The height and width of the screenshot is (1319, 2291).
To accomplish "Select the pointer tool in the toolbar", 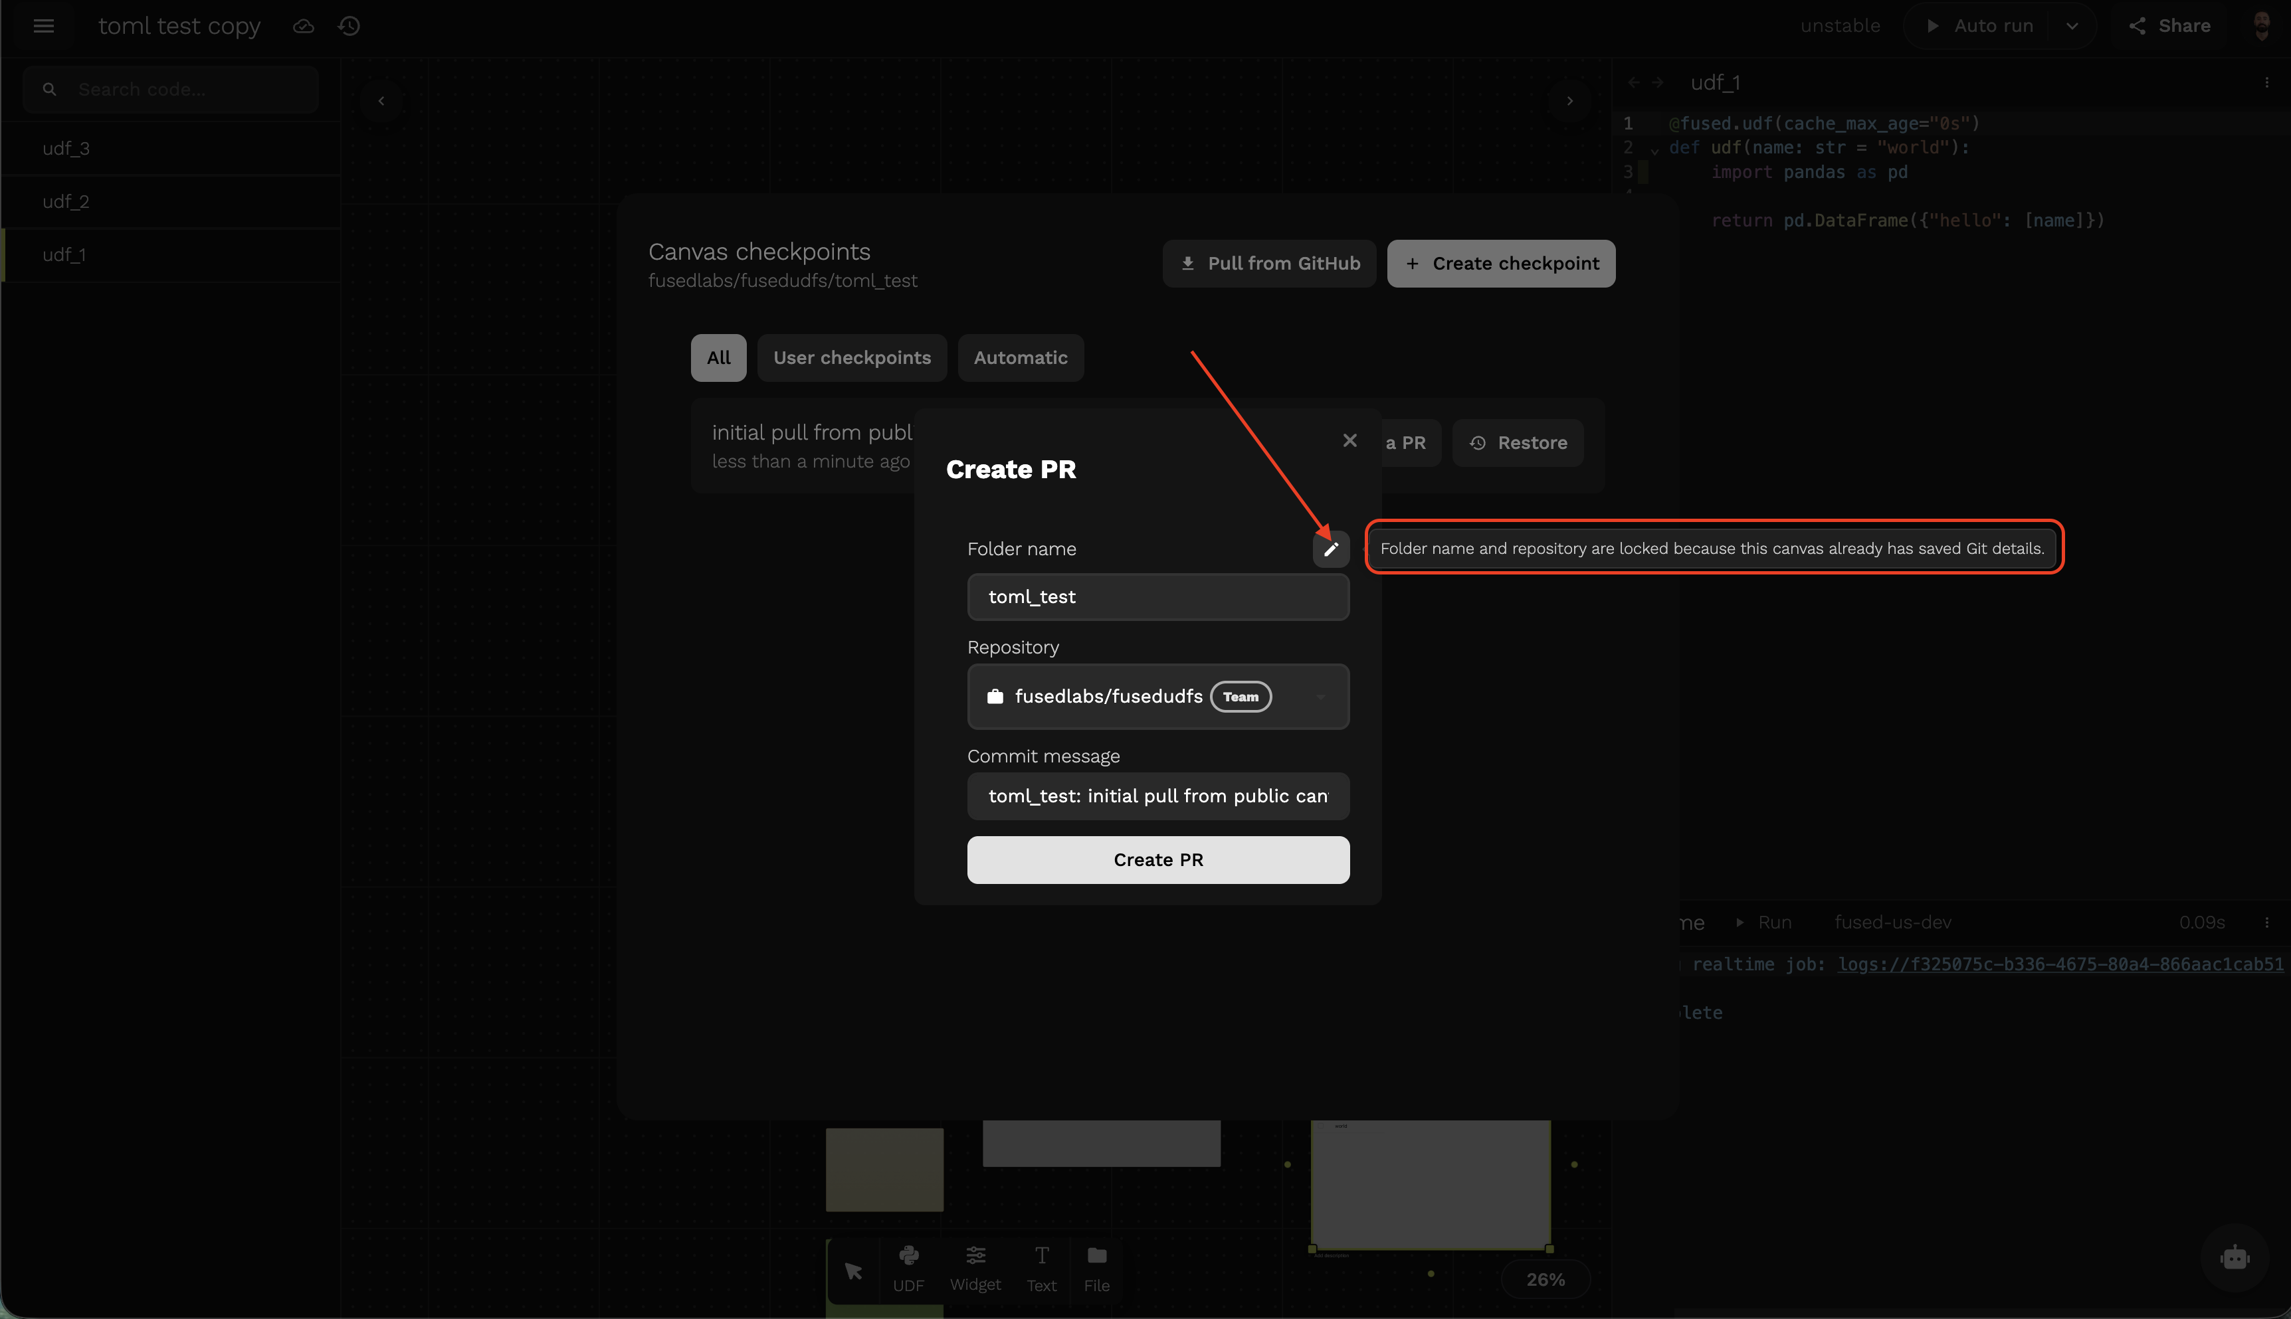I will [x=854, y=1271].
